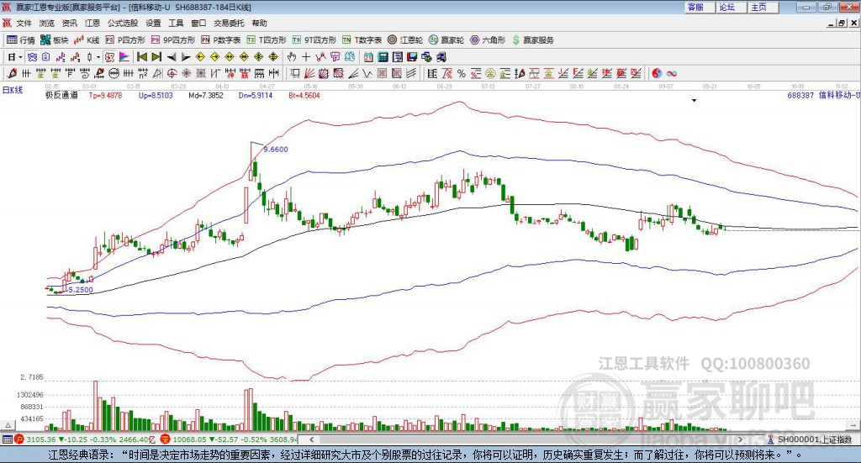Image resolution: width=861 pixels, height=463 pixels.
Task: Pick the red pencil drawing tool
Action: [11, 73]
